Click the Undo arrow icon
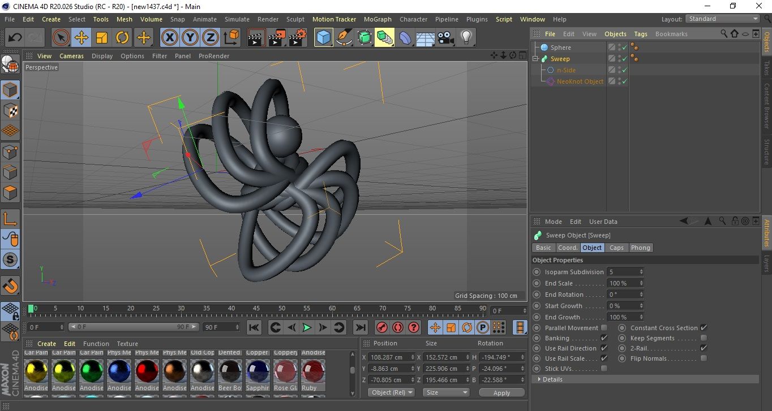772x411 pixels. click(x=15, y=38)
